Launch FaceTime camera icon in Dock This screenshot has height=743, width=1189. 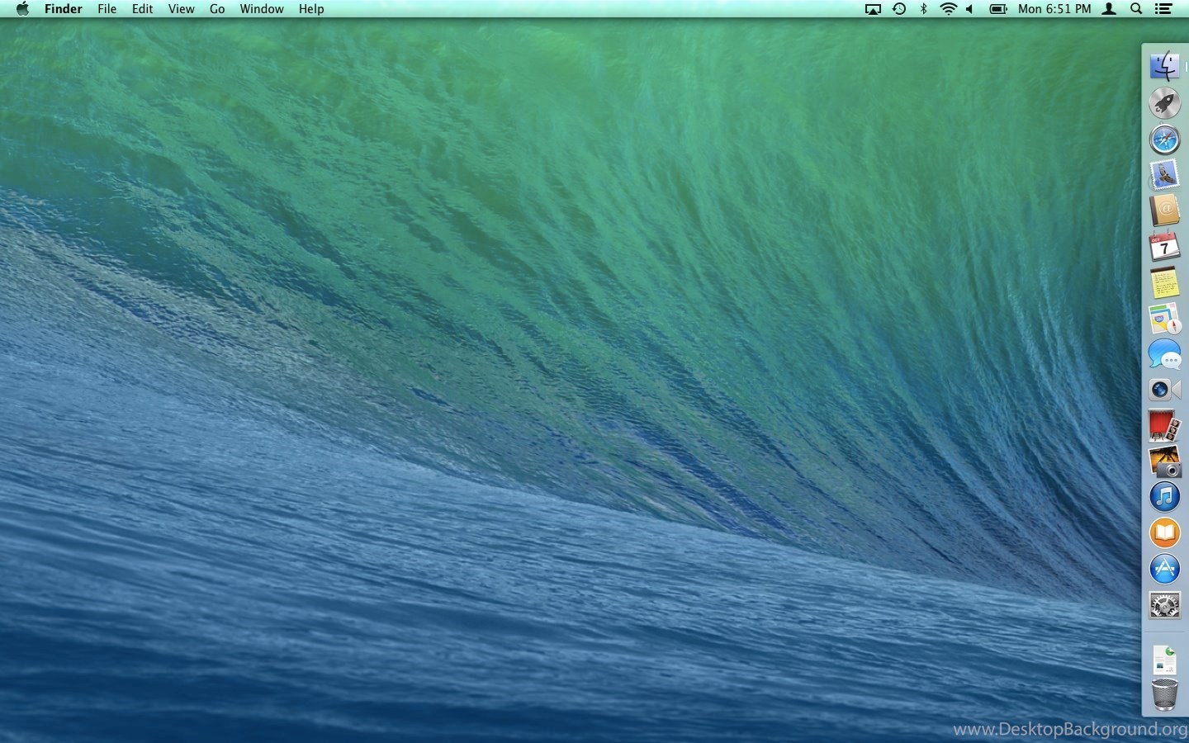coord(1165,390)
